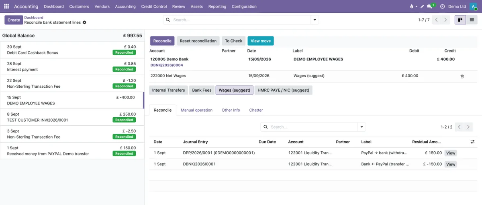The image size is (482, 205).
Task: Click the Dashboard breadcrumb link
Action: tap(34, 18)
